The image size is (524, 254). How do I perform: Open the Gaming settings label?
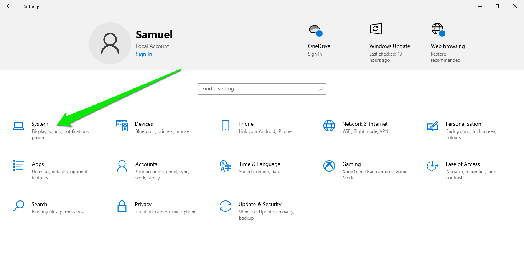point(352,164)
